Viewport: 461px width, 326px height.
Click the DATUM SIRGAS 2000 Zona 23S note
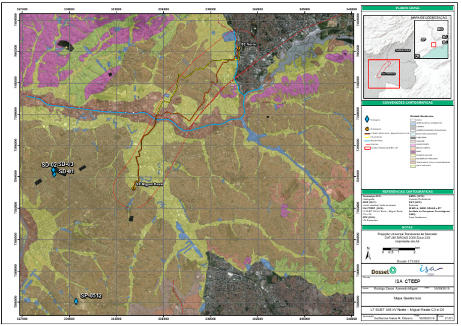click(408, 238)
